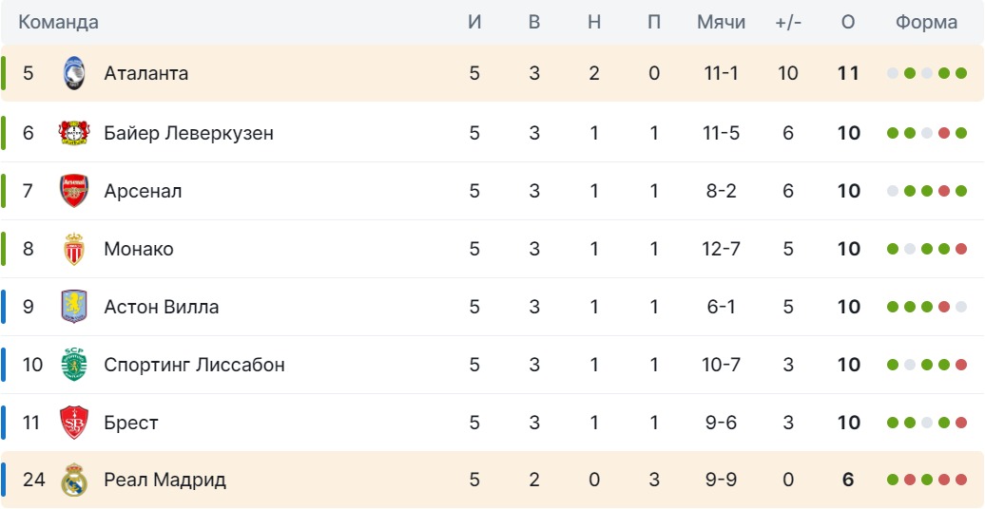Screen dimensions: 985x509
Task: Click the Форма column header
Action: point(926,22)
